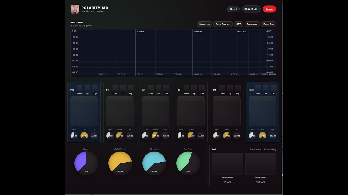
Task: Select the 120 Hz crossover line
Action: click(x=136, y=53)
